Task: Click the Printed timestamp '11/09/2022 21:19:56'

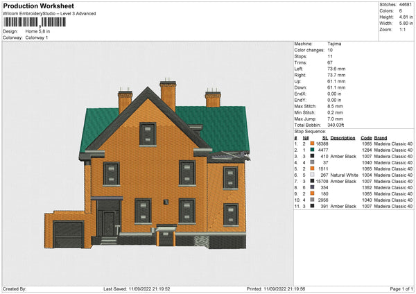Action: pos(284,288)
